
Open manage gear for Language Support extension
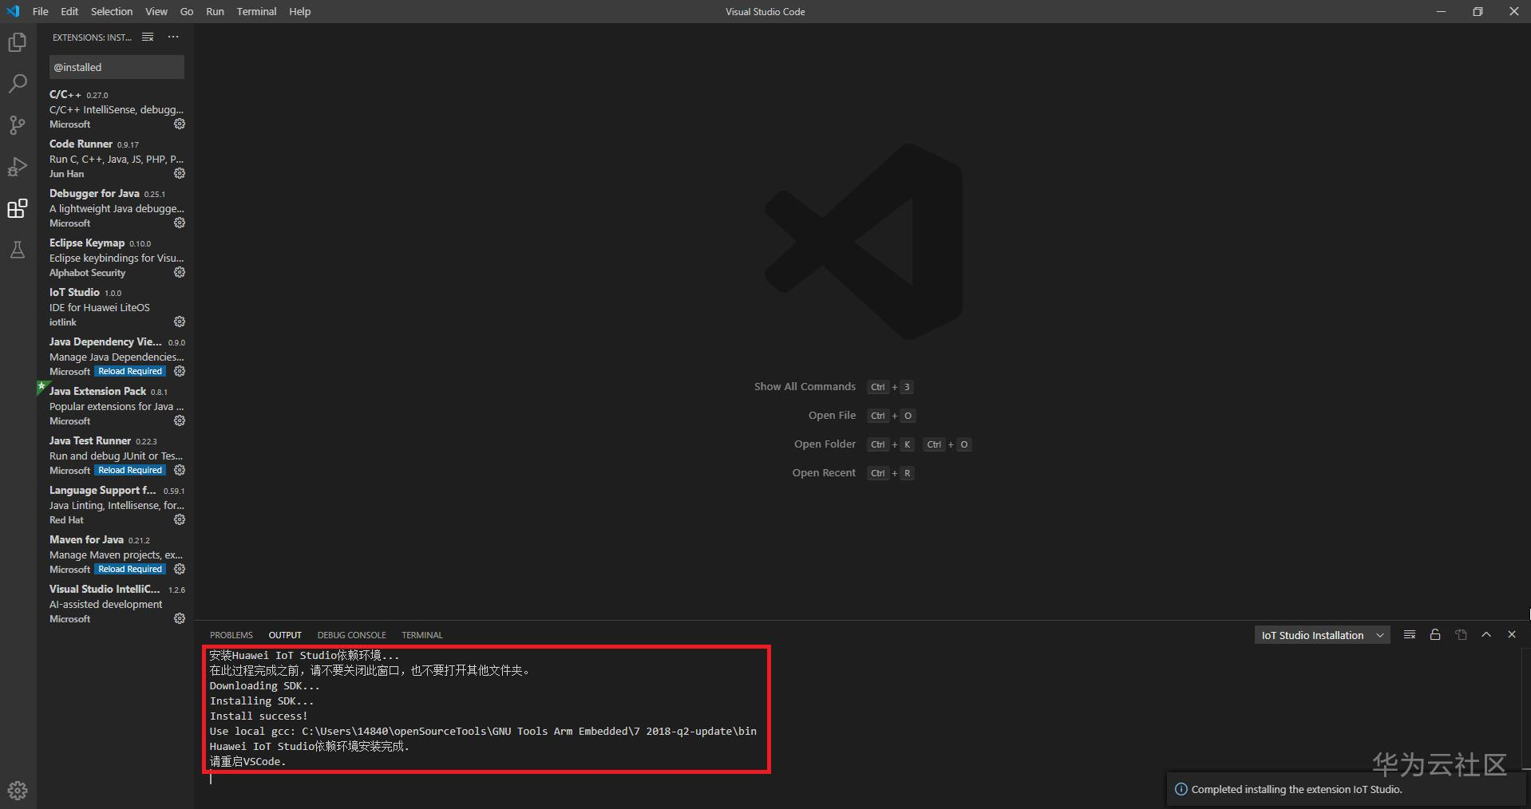[x=180, y=519]
